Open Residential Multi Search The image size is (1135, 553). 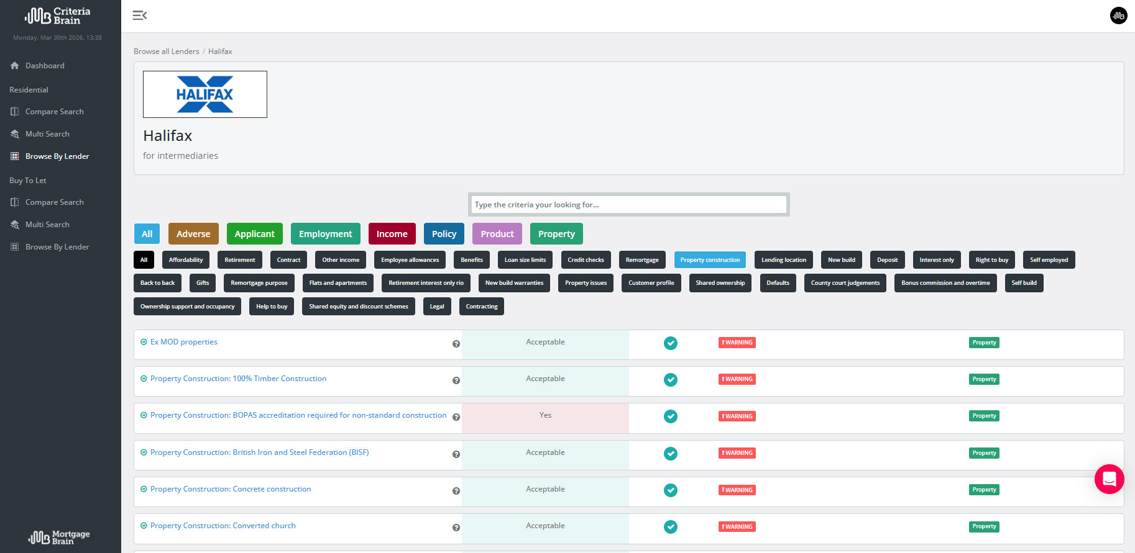pyautogui.click(x=47, y=134)
